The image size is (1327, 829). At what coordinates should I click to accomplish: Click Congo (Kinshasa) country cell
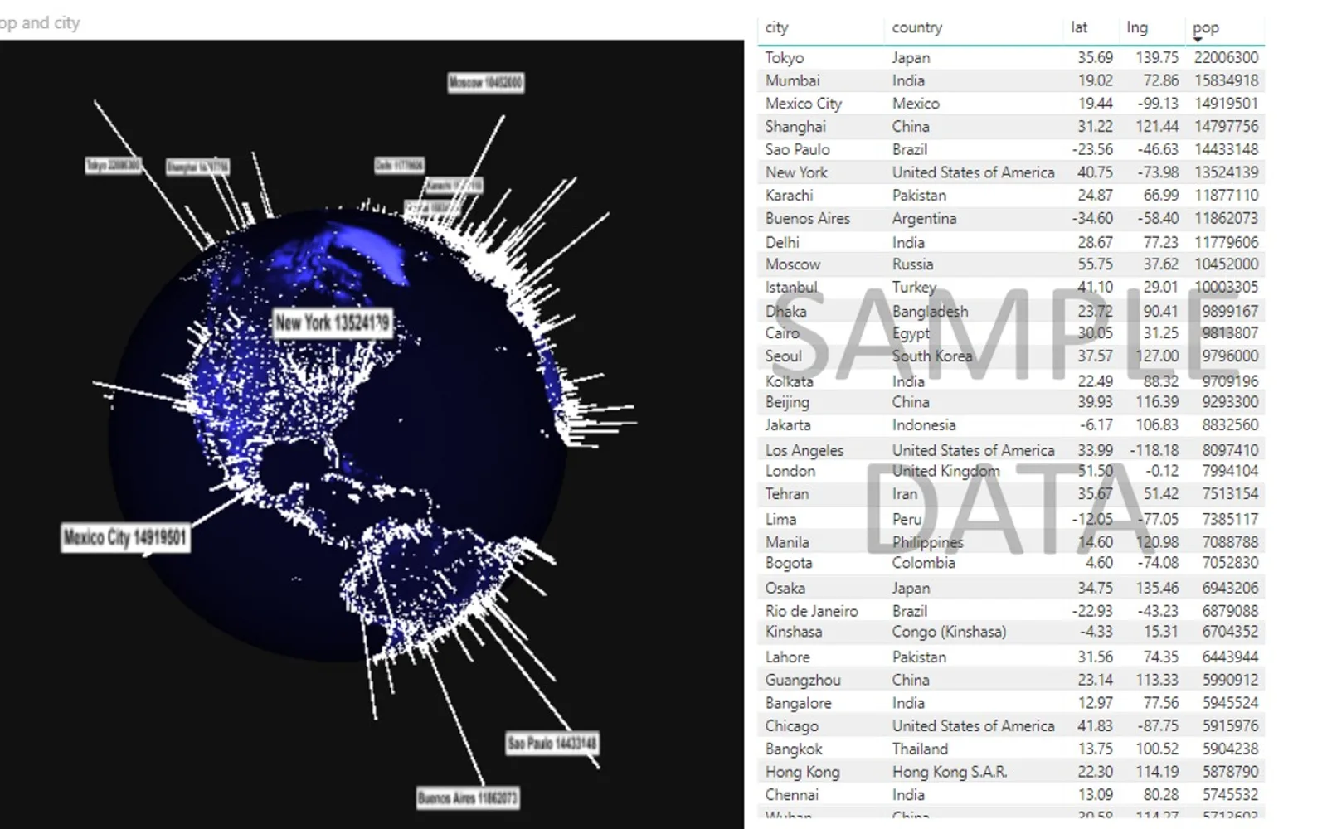tap(949, 632)
